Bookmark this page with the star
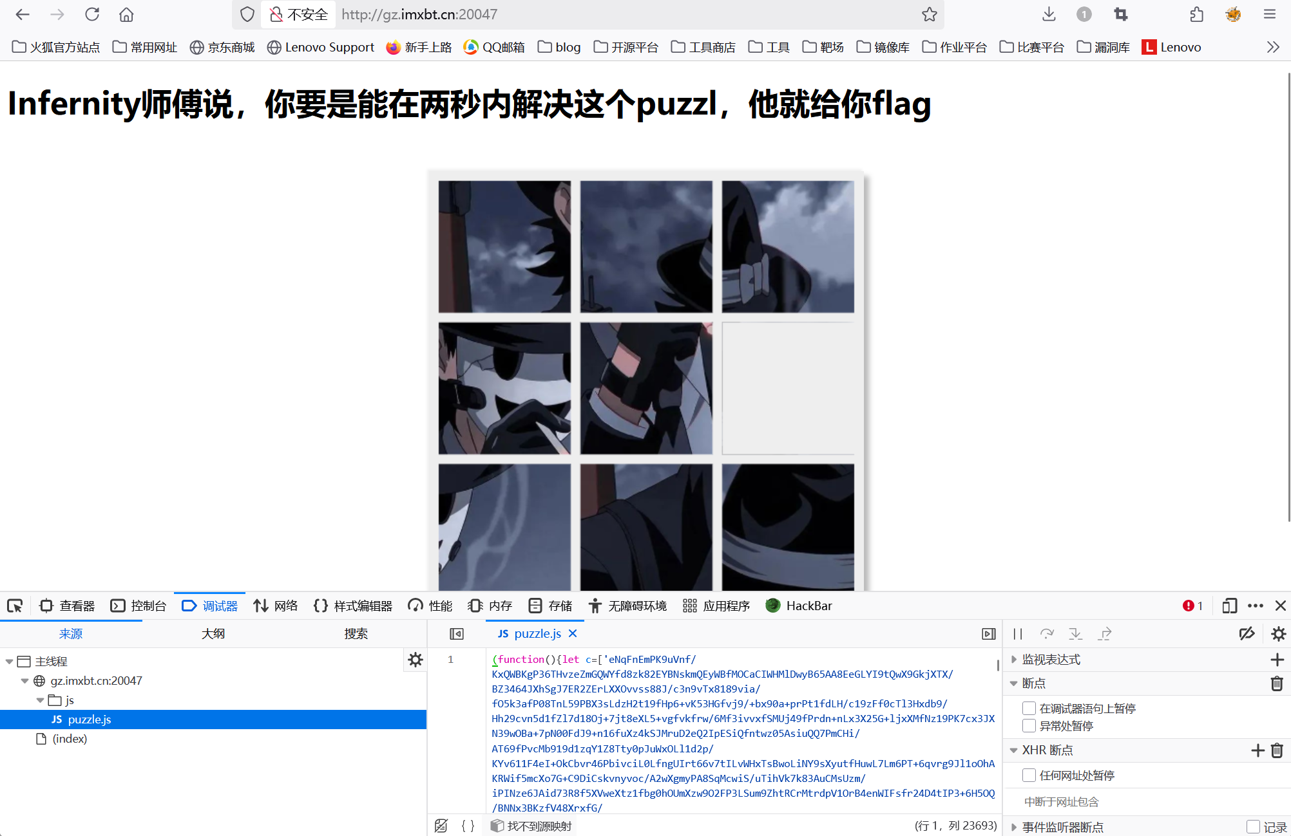Viewport: 1291px width, 836px height. (929, 14)
